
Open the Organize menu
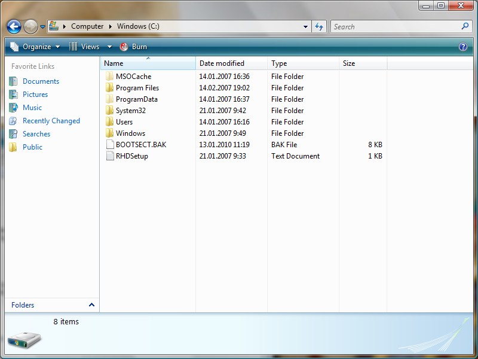pyautogui.click(x=35, y=47)
